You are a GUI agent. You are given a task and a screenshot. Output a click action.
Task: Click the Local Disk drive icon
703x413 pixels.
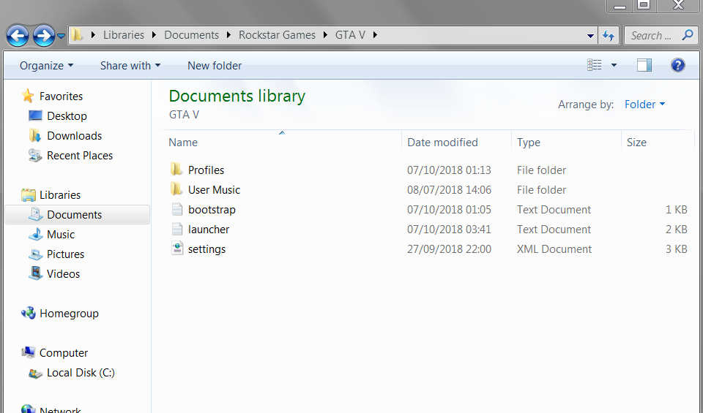pos(35,374)
